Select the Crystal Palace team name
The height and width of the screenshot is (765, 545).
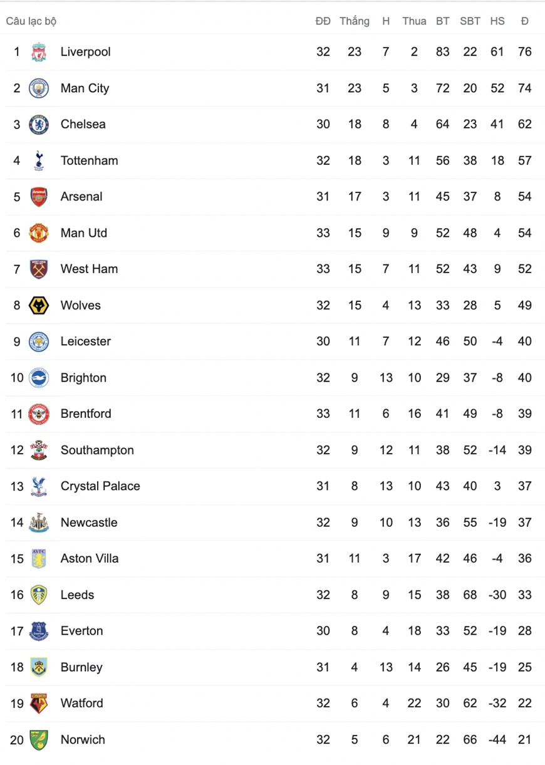pos(100,486)
